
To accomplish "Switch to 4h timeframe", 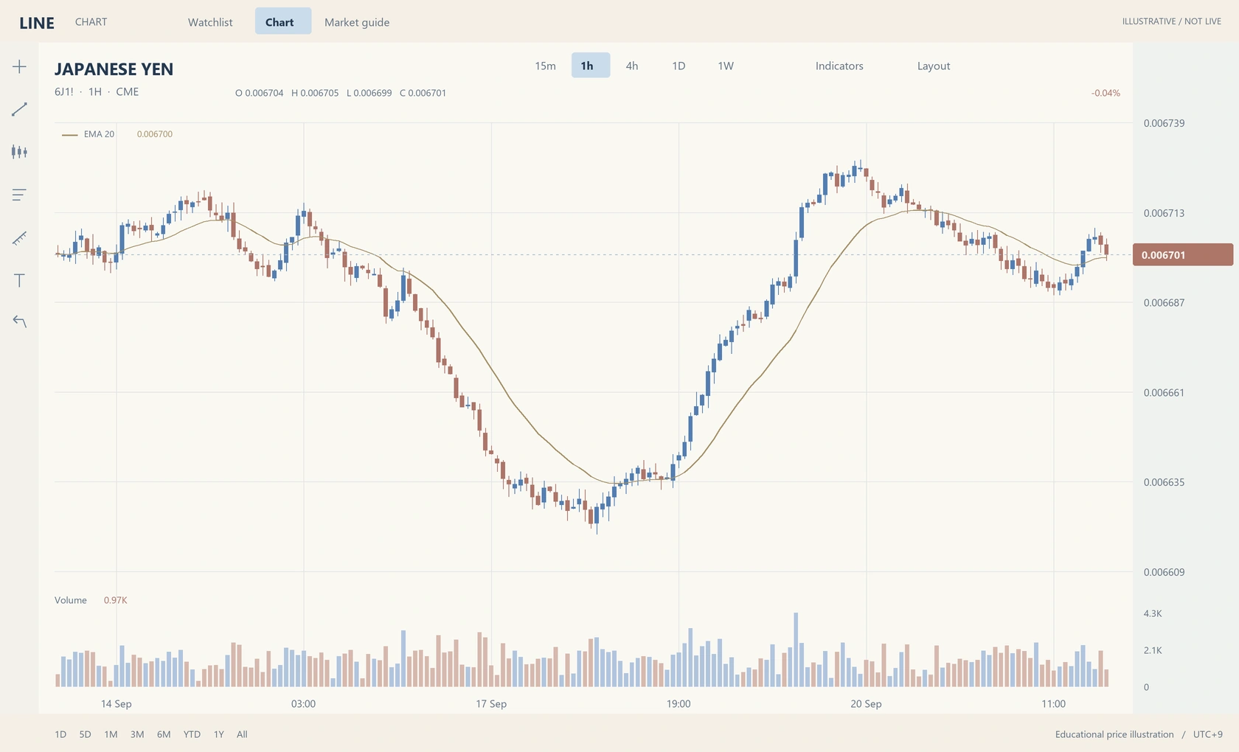I will (x=632, y=66).
